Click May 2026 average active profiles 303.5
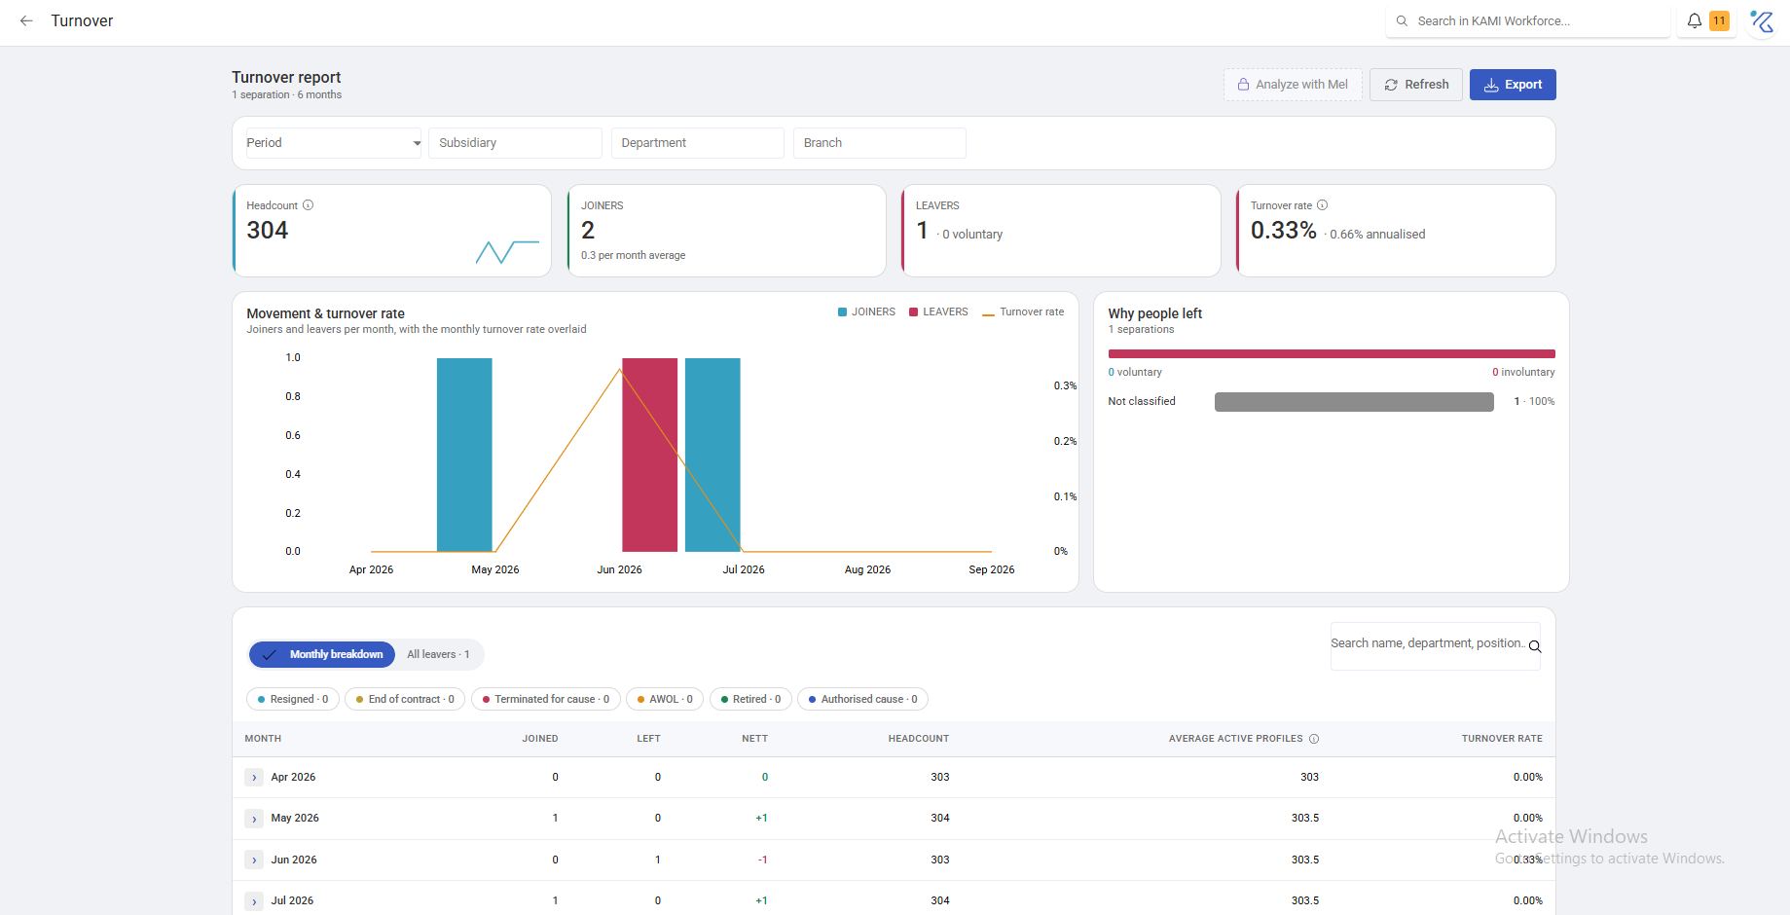Screen dimensions: 1790x915 1305,819
